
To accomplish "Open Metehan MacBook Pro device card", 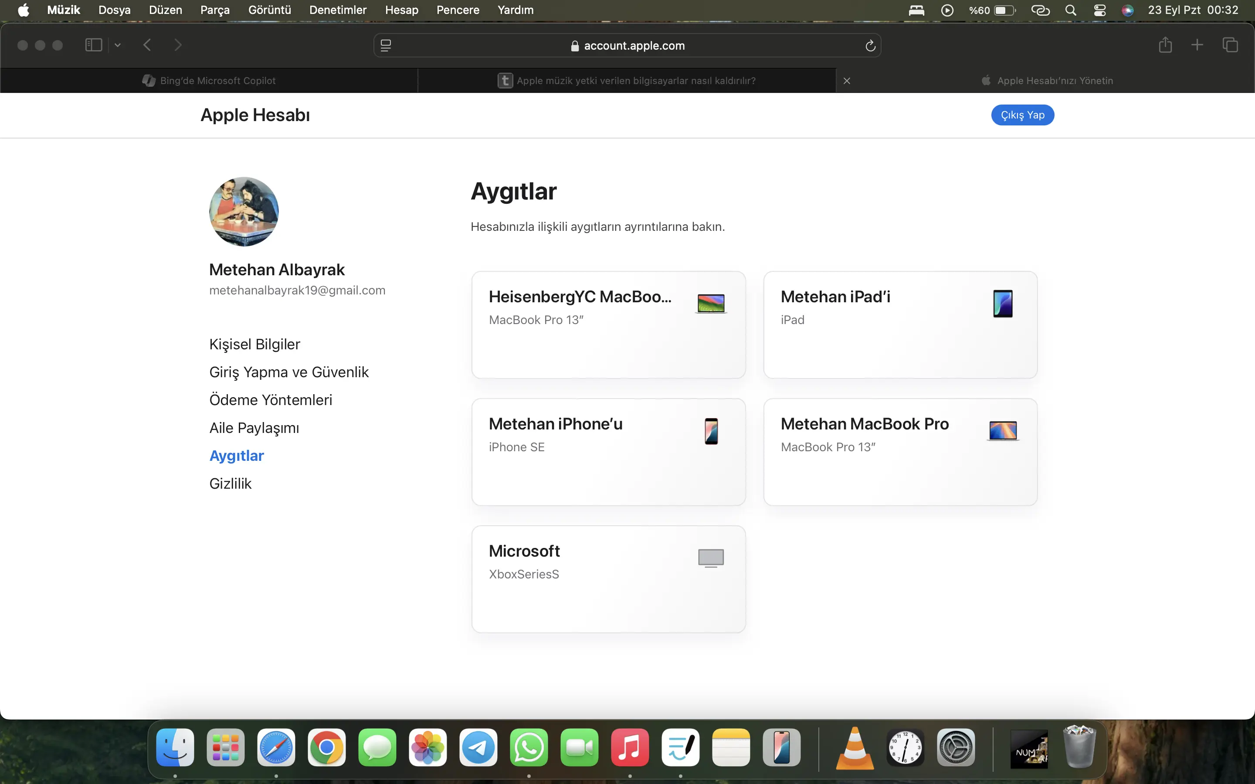I will click(900, 452).
